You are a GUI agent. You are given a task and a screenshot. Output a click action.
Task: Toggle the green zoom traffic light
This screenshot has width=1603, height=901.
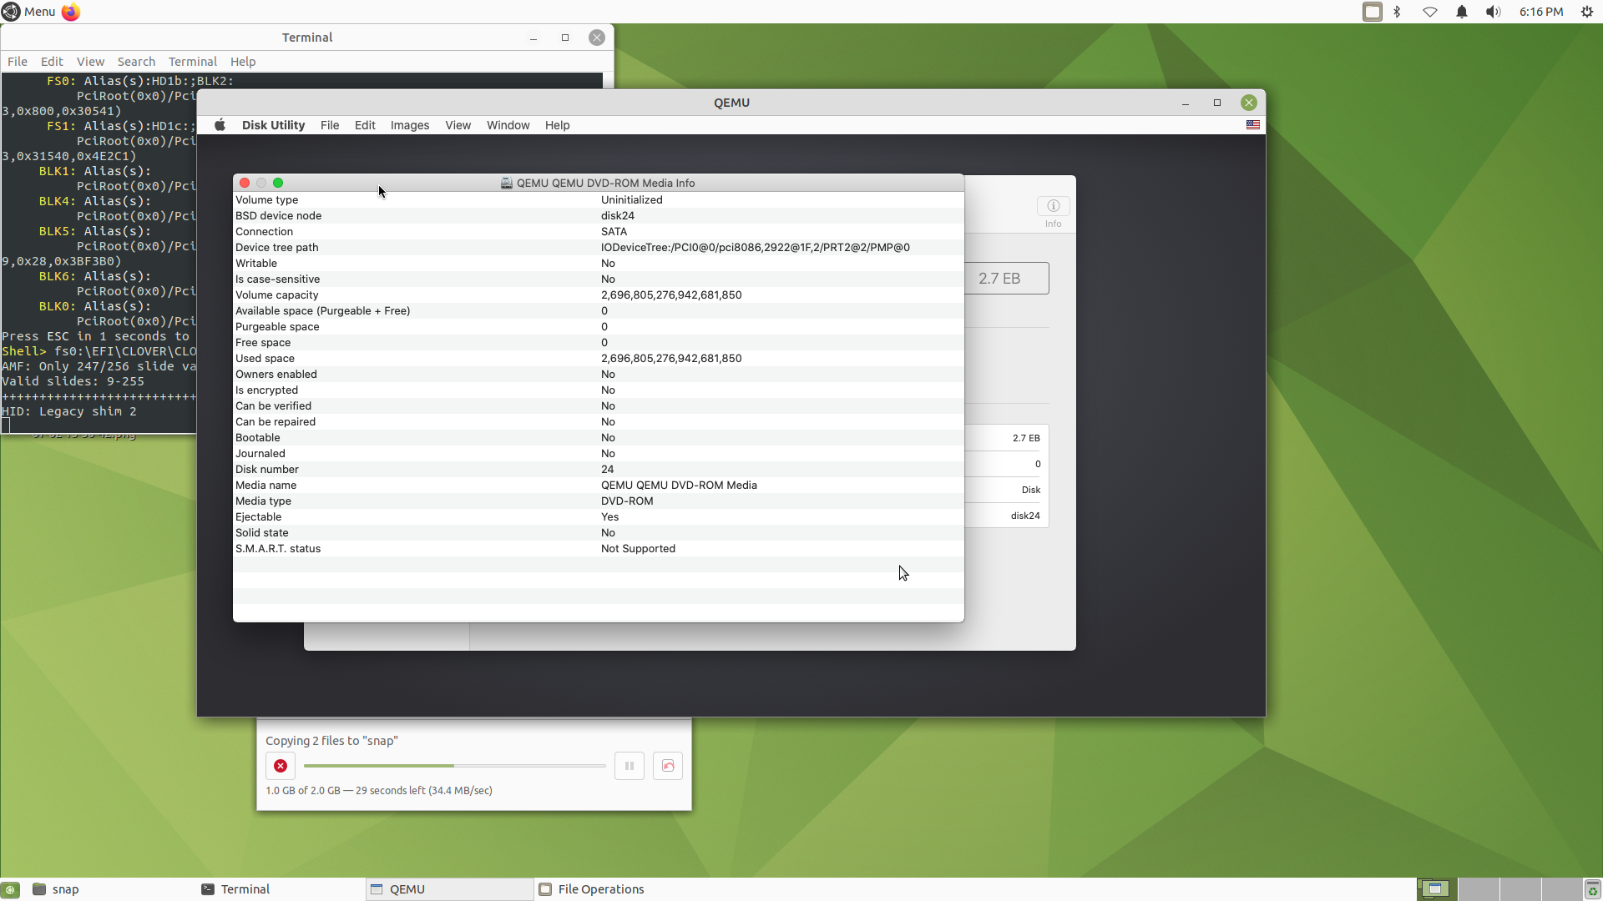[278, 183]
